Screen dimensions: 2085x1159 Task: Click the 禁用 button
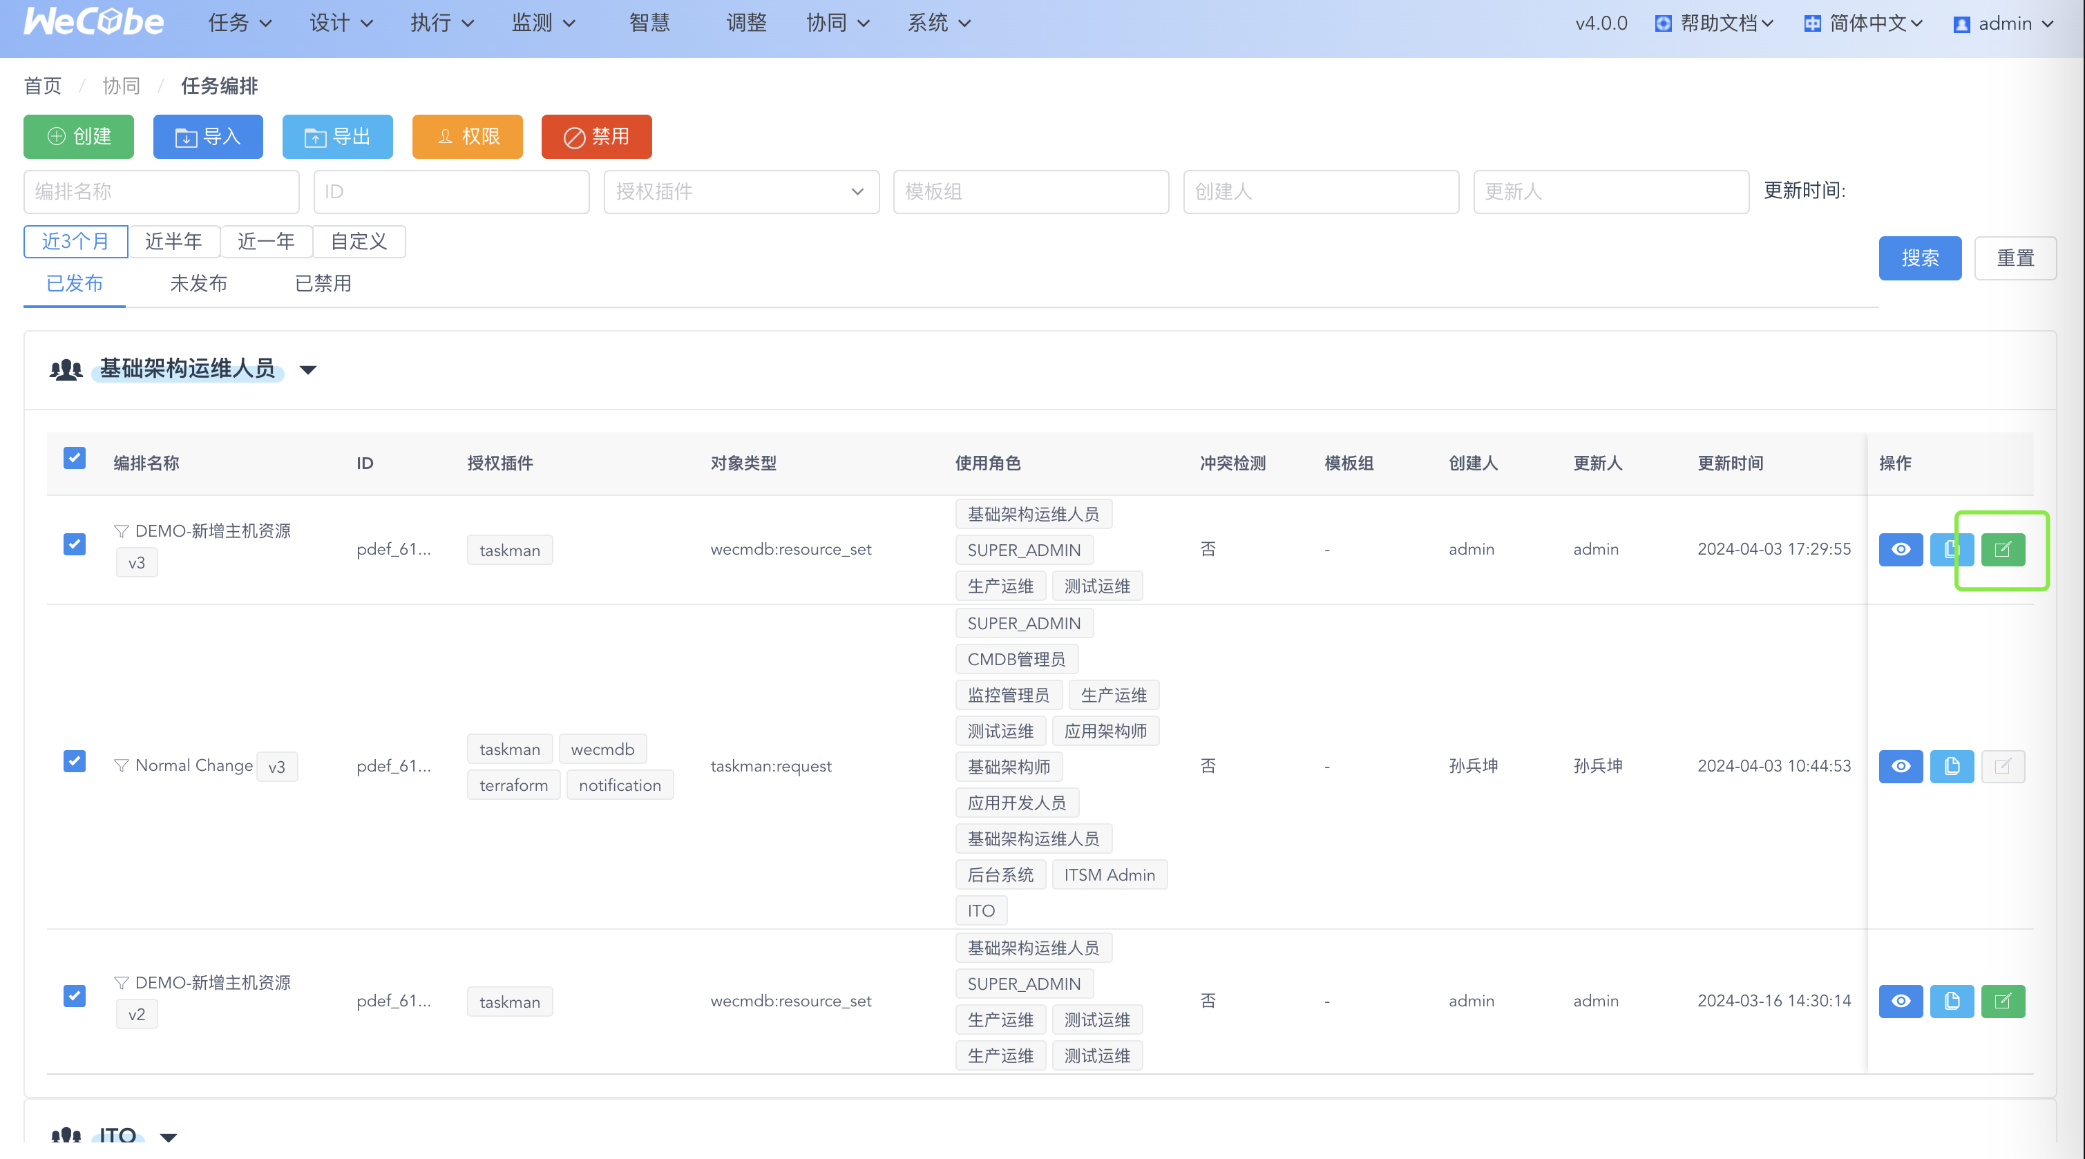596,137
